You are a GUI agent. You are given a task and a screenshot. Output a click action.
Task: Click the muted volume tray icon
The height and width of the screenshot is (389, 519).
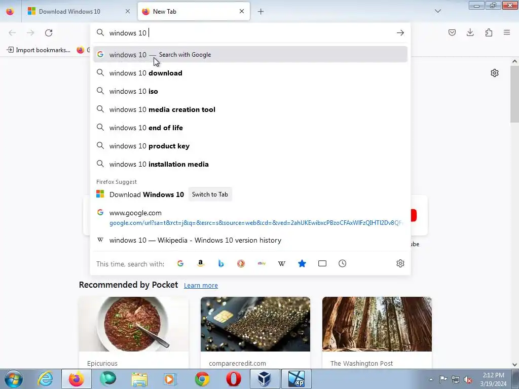pyautogui.click(x=467, y=379)
